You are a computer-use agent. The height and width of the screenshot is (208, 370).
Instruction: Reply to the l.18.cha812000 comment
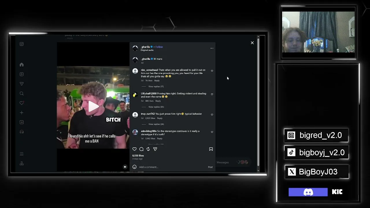coord(158,101)
